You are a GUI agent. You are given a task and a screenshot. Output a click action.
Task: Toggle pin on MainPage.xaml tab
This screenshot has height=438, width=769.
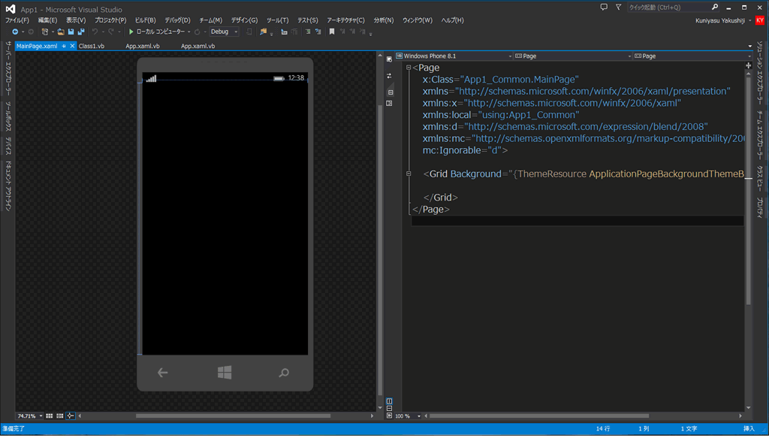point(64,46)
